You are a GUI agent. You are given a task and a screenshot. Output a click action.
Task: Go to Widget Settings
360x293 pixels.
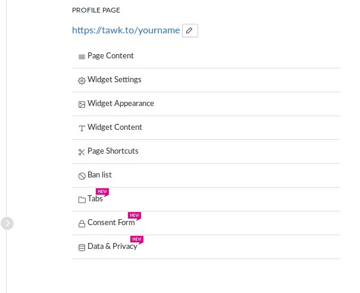[x=114, y=80]
